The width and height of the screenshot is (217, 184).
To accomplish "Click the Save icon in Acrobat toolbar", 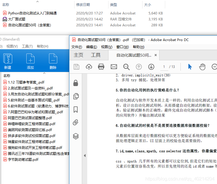I will pos(76,67).
